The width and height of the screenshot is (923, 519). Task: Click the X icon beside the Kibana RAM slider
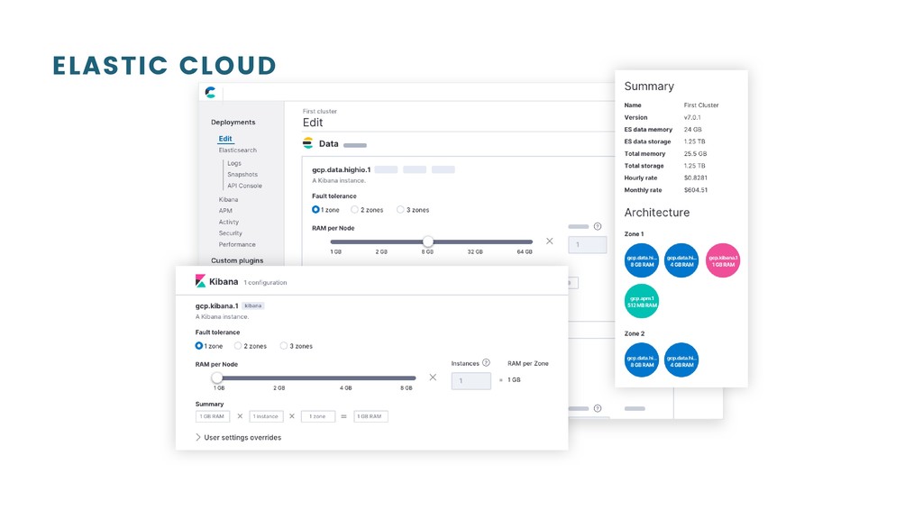(x=433, y=378)
